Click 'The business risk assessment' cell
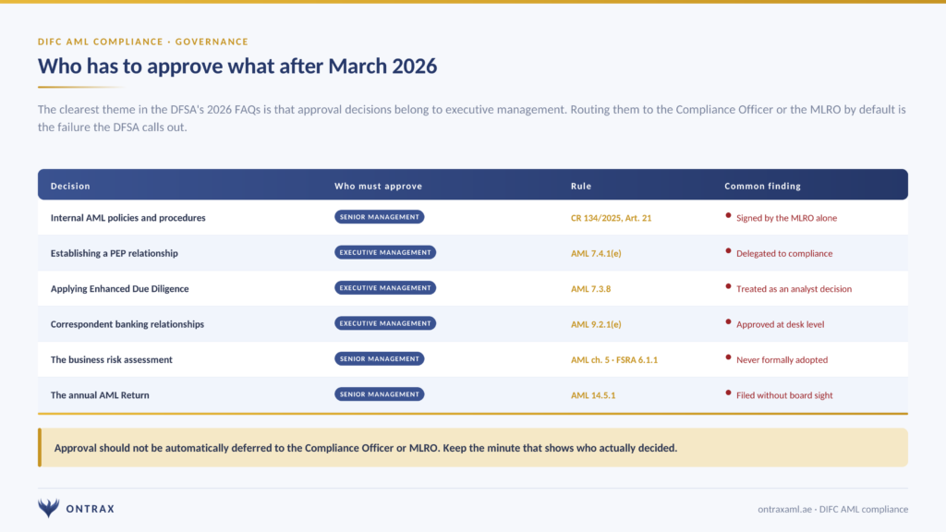This screenshot has height=532, width=946. [112, 359]
